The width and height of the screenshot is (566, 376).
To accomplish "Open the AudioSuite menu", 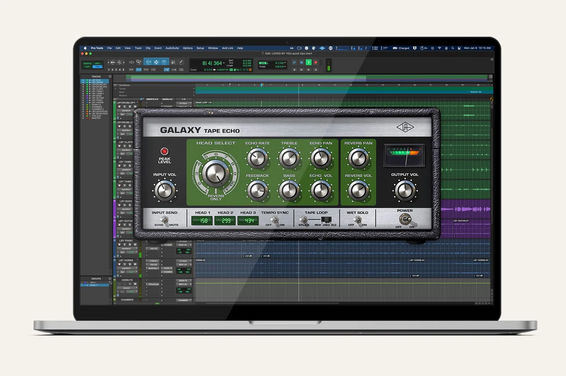I will [172, 48].
